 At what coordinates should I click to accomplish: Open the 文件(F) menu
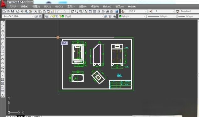(13, 7)
